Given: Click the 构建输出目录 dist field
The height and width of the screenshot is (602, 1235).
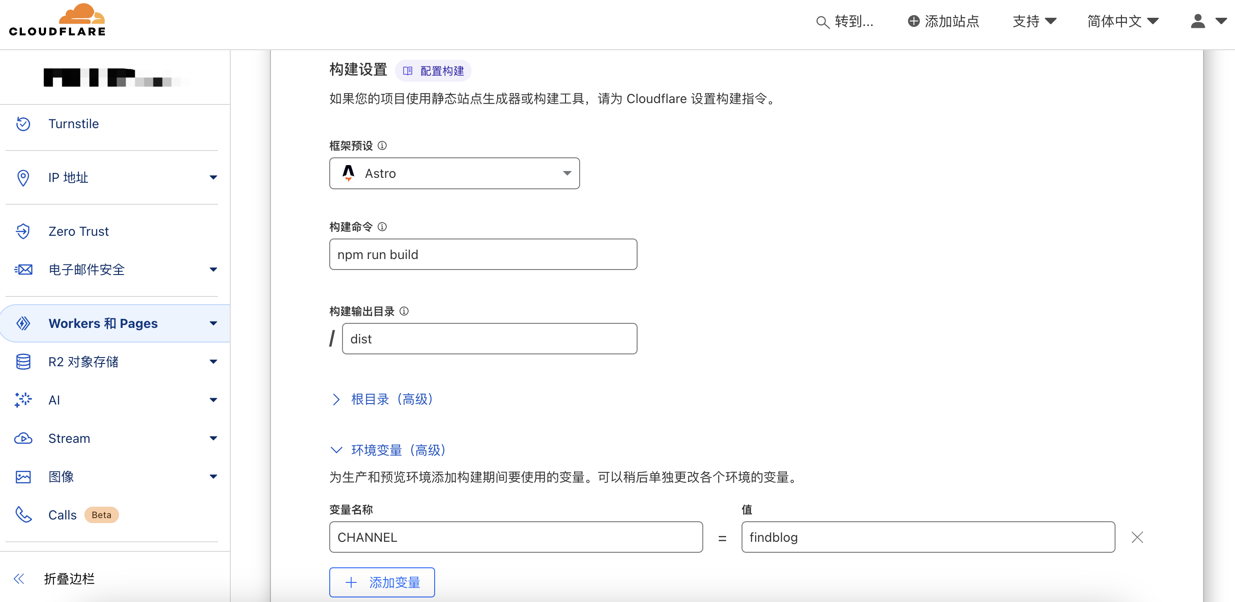Looking at the screenshot, I should [489, 338].
